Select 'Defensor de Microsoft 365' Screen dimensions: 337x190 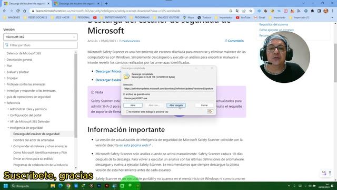[x=24, y=53]
